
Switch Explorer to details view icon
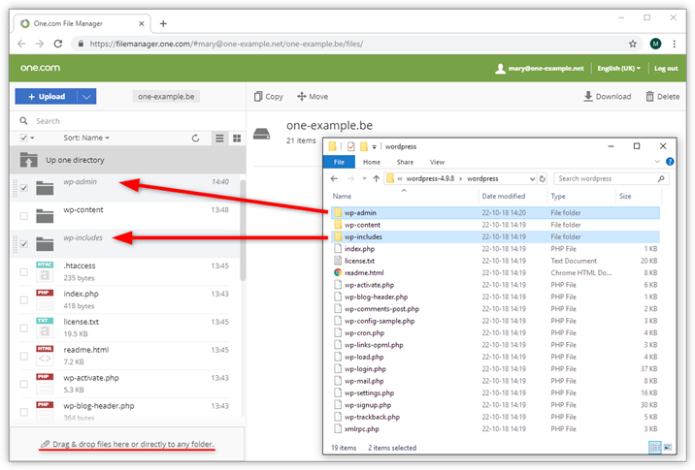click(654, 448)
